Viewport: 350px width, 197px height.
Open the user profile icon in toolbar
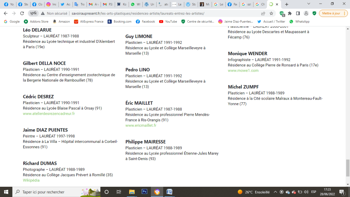pos(306,13)
